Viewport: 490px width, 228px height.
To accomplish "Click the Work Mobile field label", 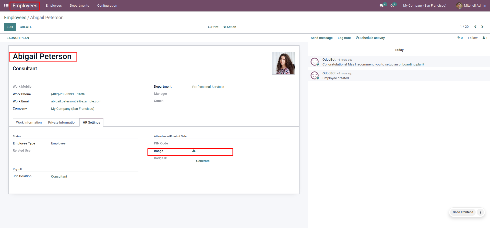I will [x=22, y=87].
